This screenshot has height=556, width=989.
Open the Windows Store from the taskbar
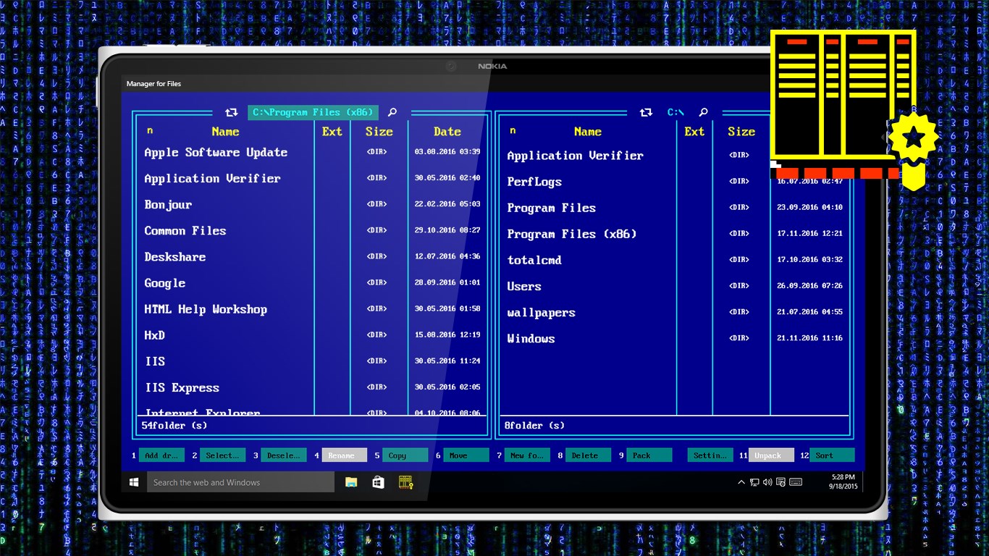tap(378, 481)
